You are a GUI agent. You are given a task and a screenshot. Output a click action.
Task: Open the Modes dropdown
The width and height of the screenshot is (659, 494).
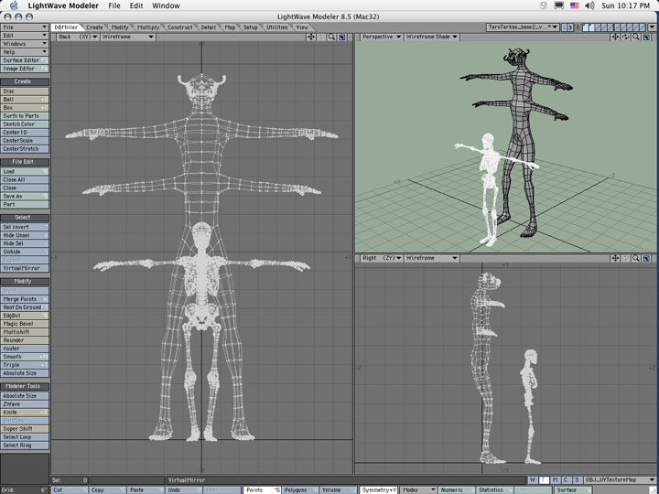coord(418,490)
